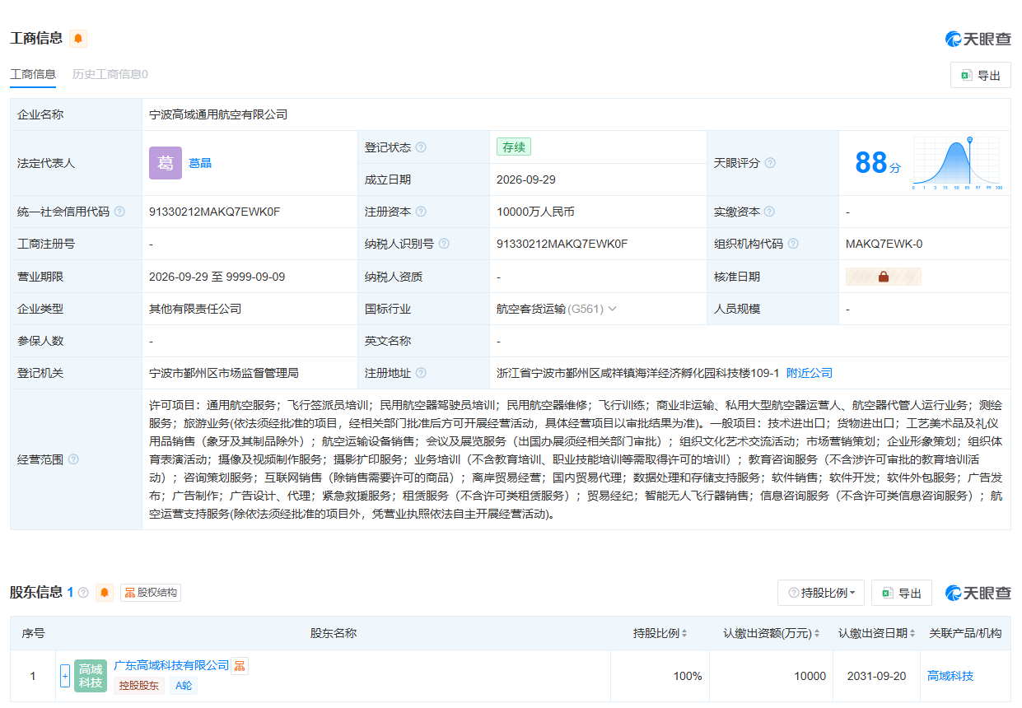Click the 88分 score chart

point(956,163)
